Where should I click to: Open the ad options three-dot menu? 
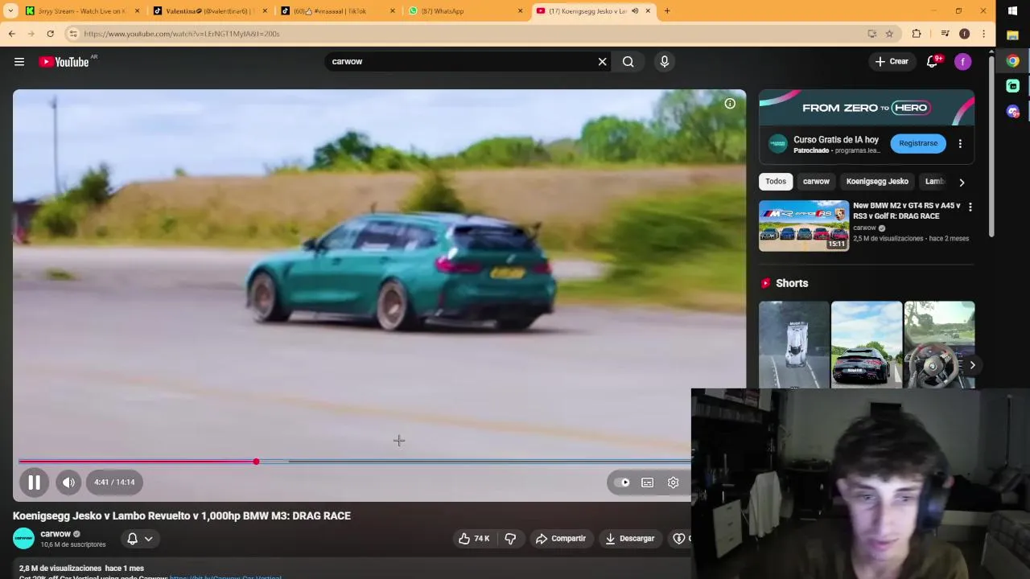tap(960, 144)
